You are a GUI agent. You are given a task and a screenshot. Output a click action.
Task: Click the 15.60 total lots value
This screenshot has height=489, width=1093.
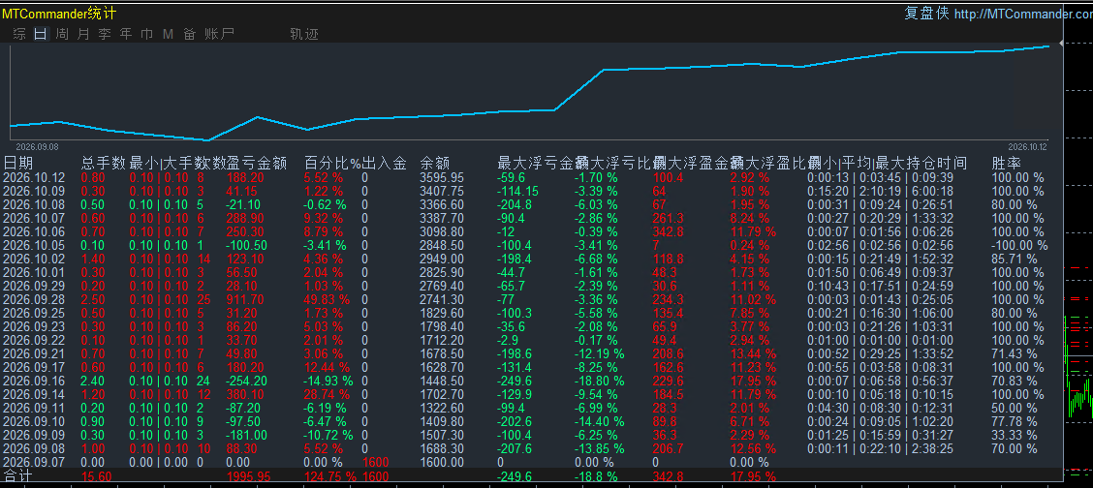tap(97, 477)
